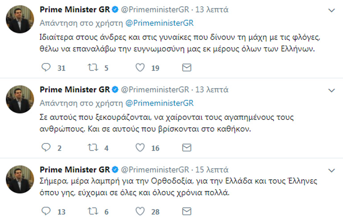This screenshot has height=218, width=343.
Task: Like the second tweet with 16 likes
Action: click(140, 148)
